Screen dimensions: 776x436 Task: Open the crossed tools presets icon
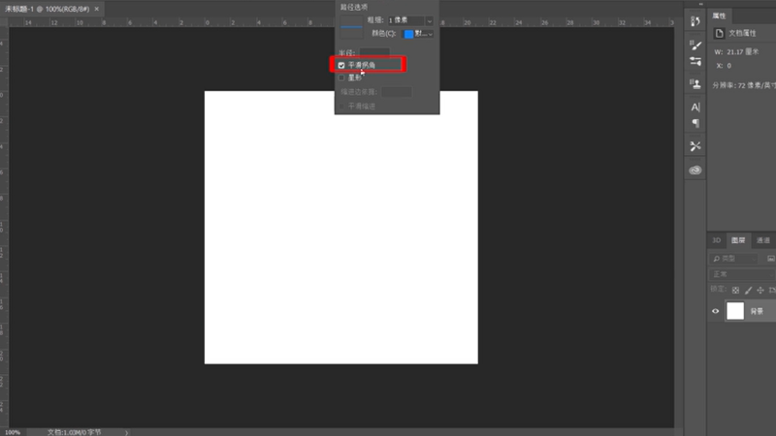coord(695,146)
